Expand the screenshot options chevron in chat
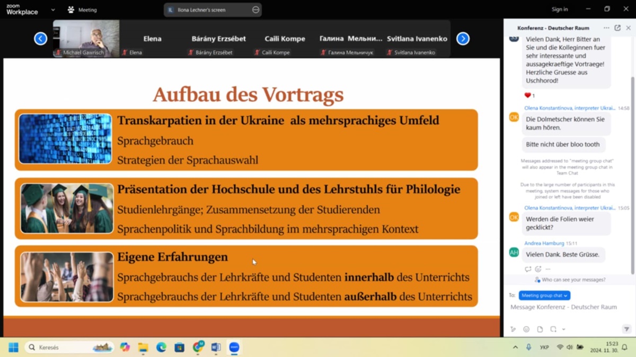636x357 pixels. tap(563, 329)
